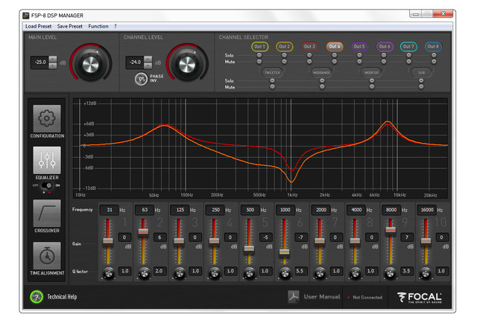This screenshot has height=317, width=477.
Task: Select the Sub group button
Action: 421,72
